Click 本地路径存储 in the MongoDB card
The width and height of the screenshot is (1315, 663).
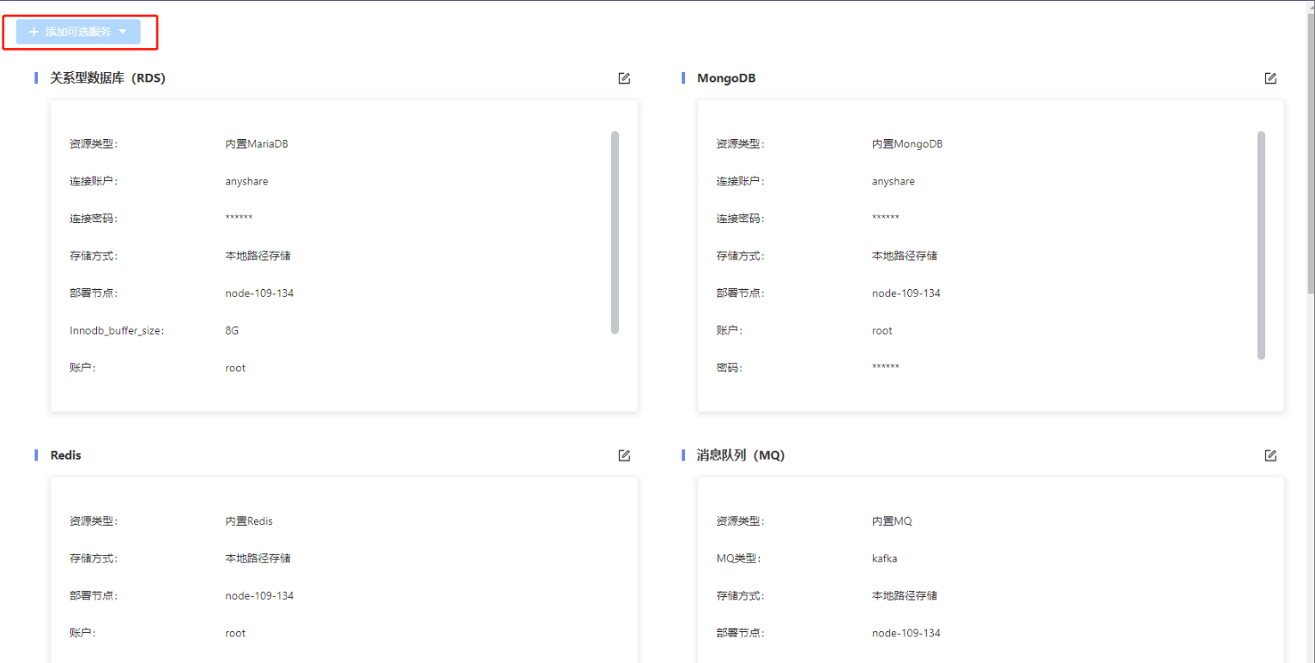click(905, 256)
